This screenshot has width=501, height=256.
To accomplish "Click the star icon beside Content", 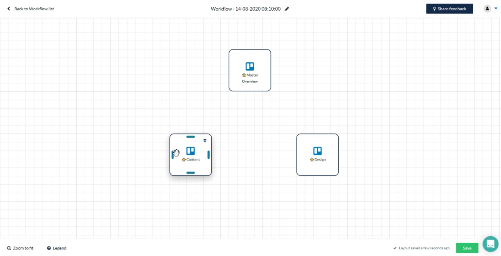I will point(184,160).
